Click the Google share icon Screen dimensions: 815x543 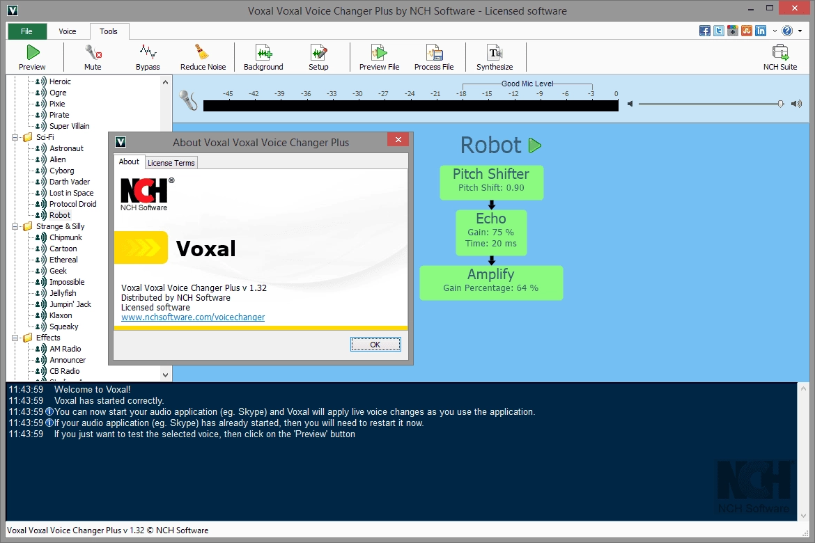point(733,31)
